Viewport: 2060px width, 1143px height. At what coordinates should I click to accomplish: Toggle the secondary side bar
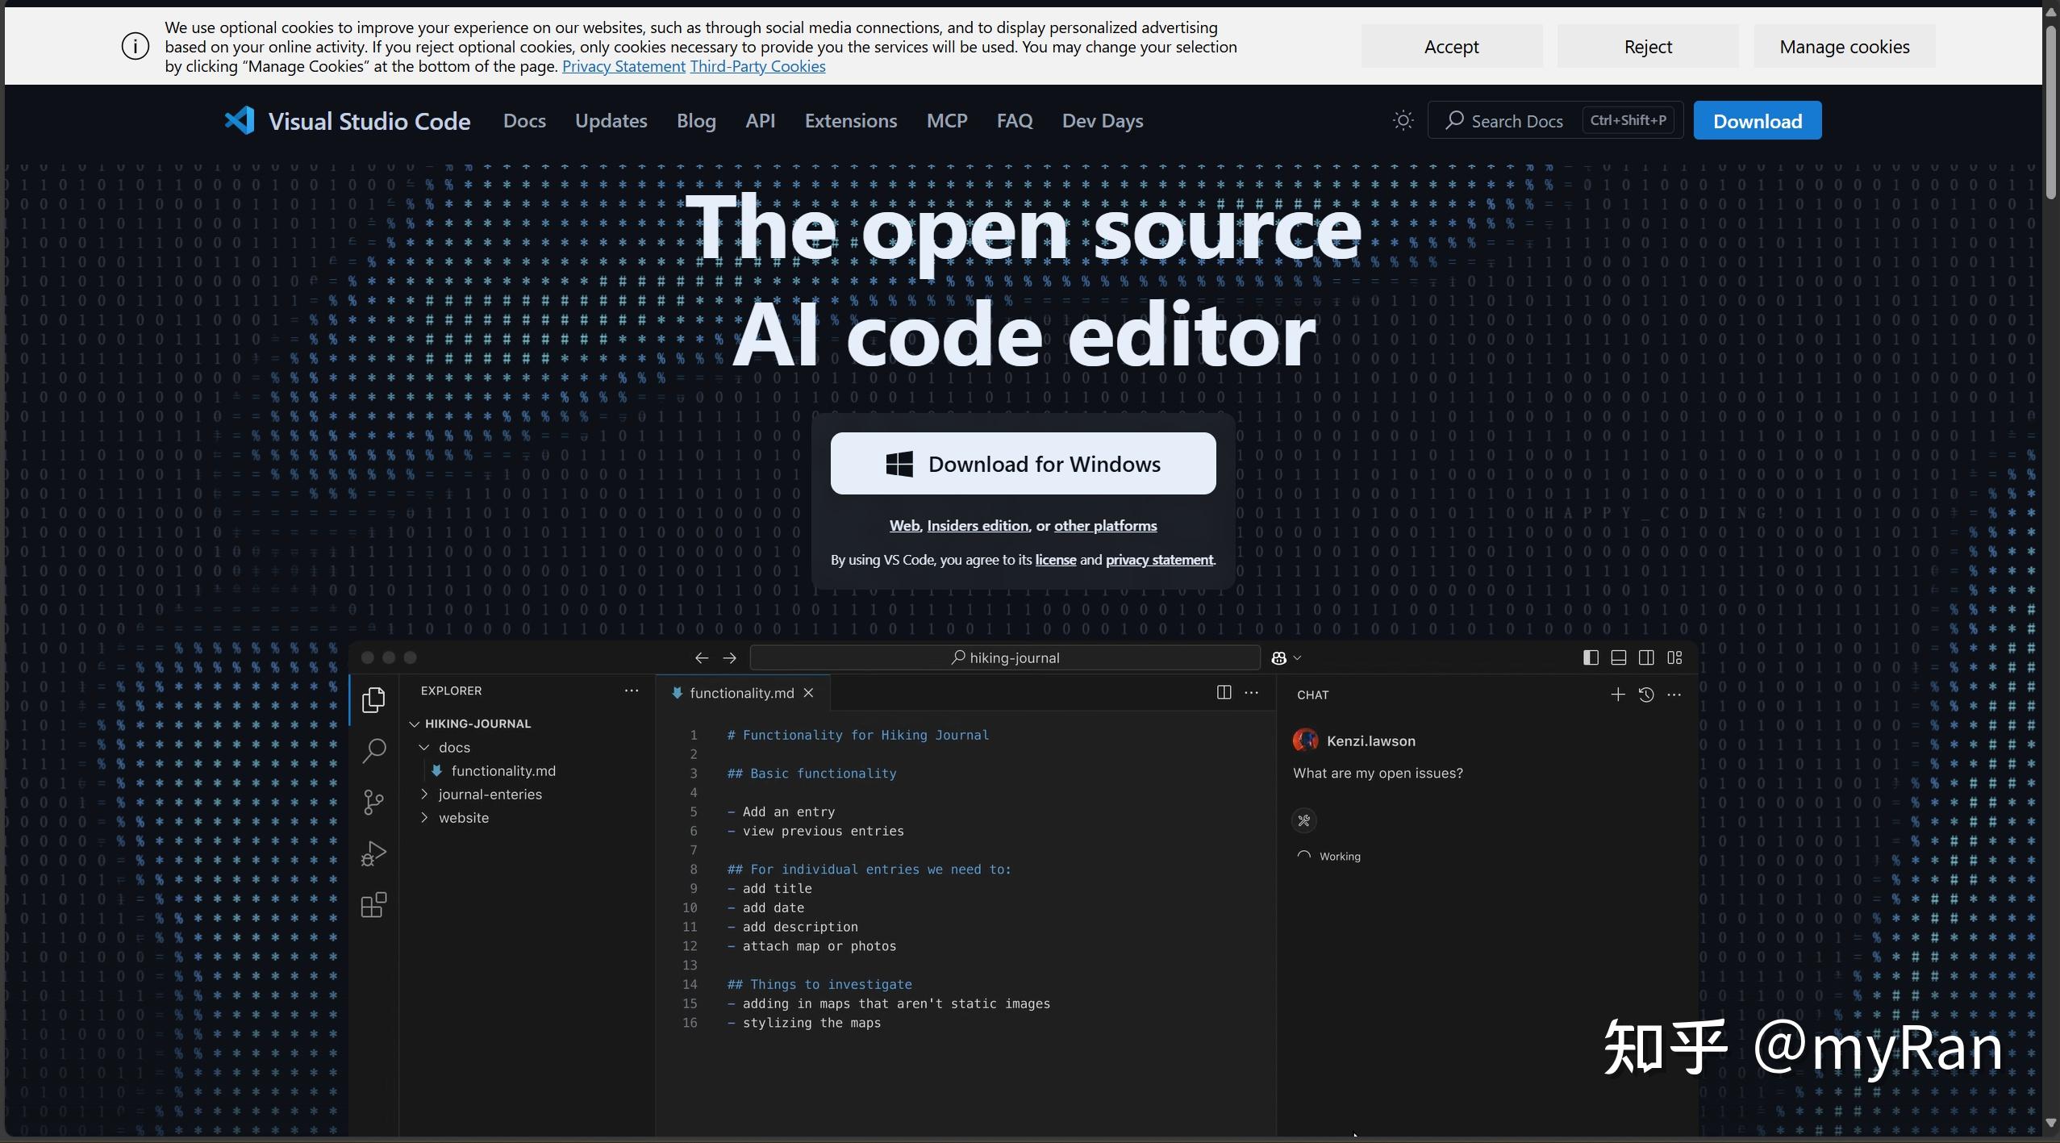point(1645,657)
